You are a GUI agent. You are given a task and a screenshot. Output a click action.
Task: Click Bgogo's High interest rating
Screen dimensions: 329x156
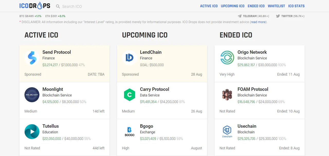click(126, 148)
